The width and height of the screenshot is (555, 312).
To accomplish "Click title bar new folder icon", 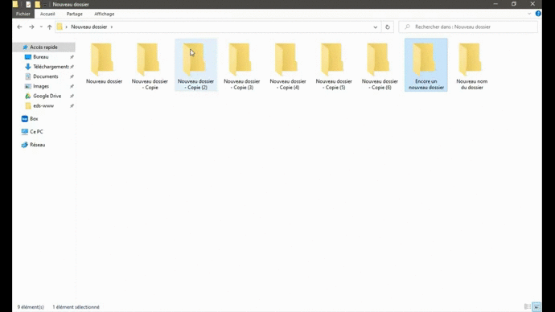I will pos(37,4).
